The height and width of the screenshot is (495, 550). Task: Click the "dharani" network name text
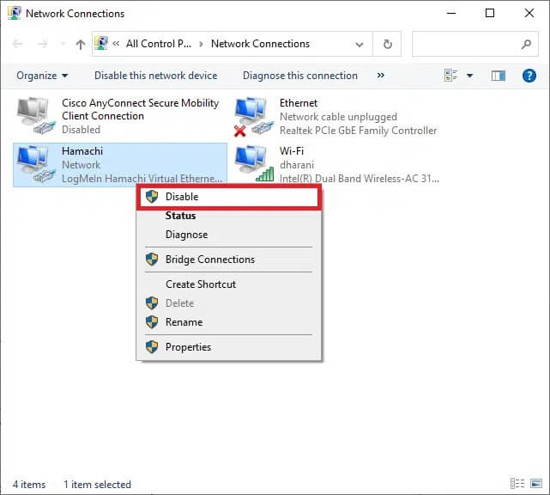[x=297, y=165]
